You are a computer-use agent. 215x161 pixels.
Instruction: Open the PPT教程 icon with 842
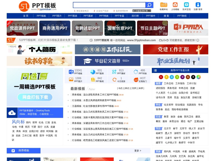(93, 79)
